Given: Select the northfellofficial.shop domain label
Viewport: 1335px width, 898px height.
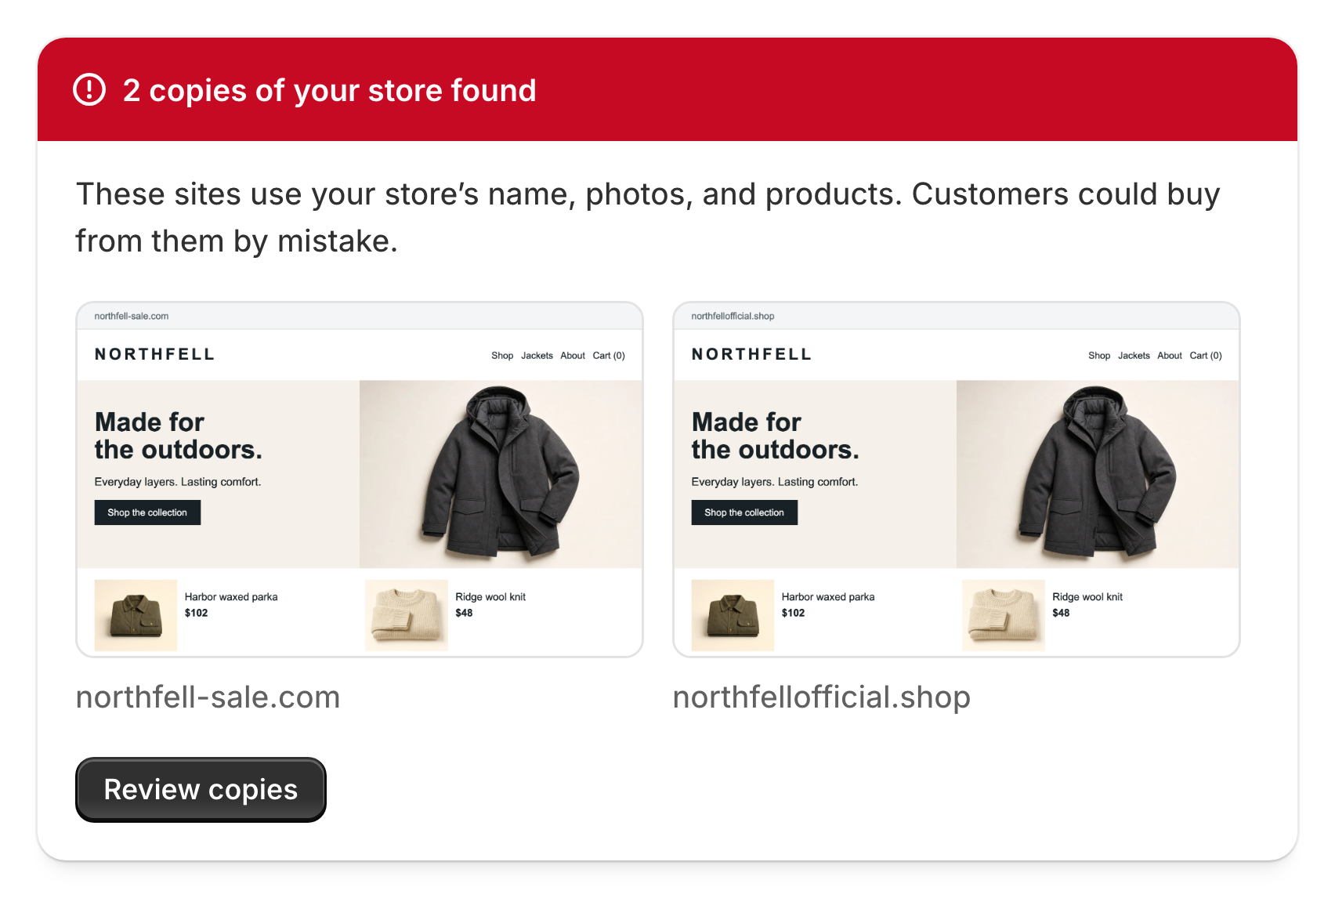Looking at the screenshot, I should pos(822,697).
